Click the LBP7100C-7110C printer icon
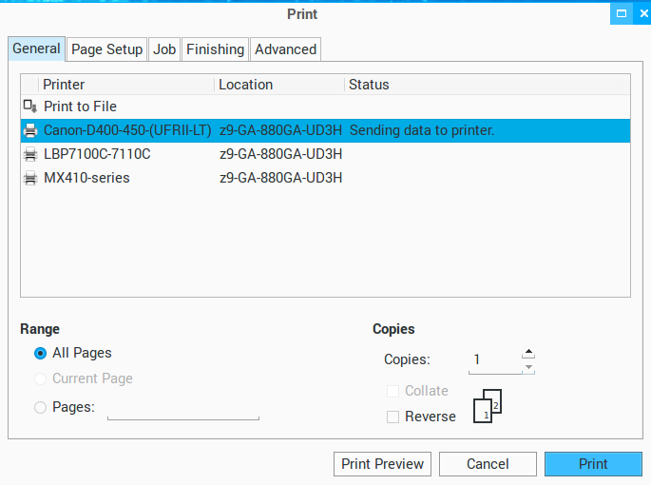This screenshot has height=485, width=651. tap(30, 154)
